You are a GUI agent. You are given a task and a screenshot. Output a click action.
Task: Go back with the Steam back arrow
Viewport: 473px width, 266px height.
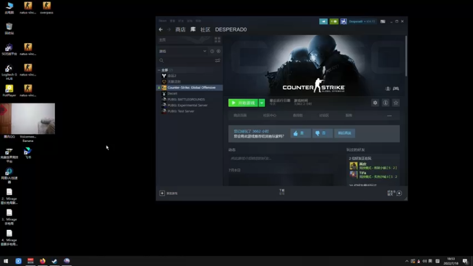160,30
